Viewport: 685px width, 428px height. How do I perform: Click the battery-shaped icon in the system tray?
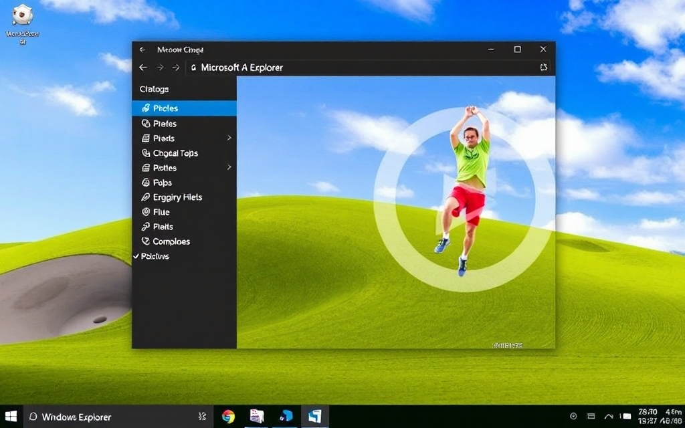(625, 416)
